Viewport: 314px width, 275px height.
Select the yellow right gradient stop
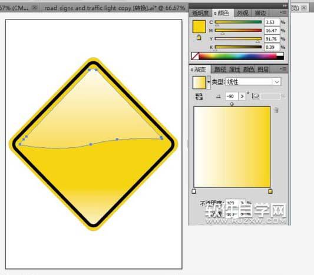coord(270,191)
